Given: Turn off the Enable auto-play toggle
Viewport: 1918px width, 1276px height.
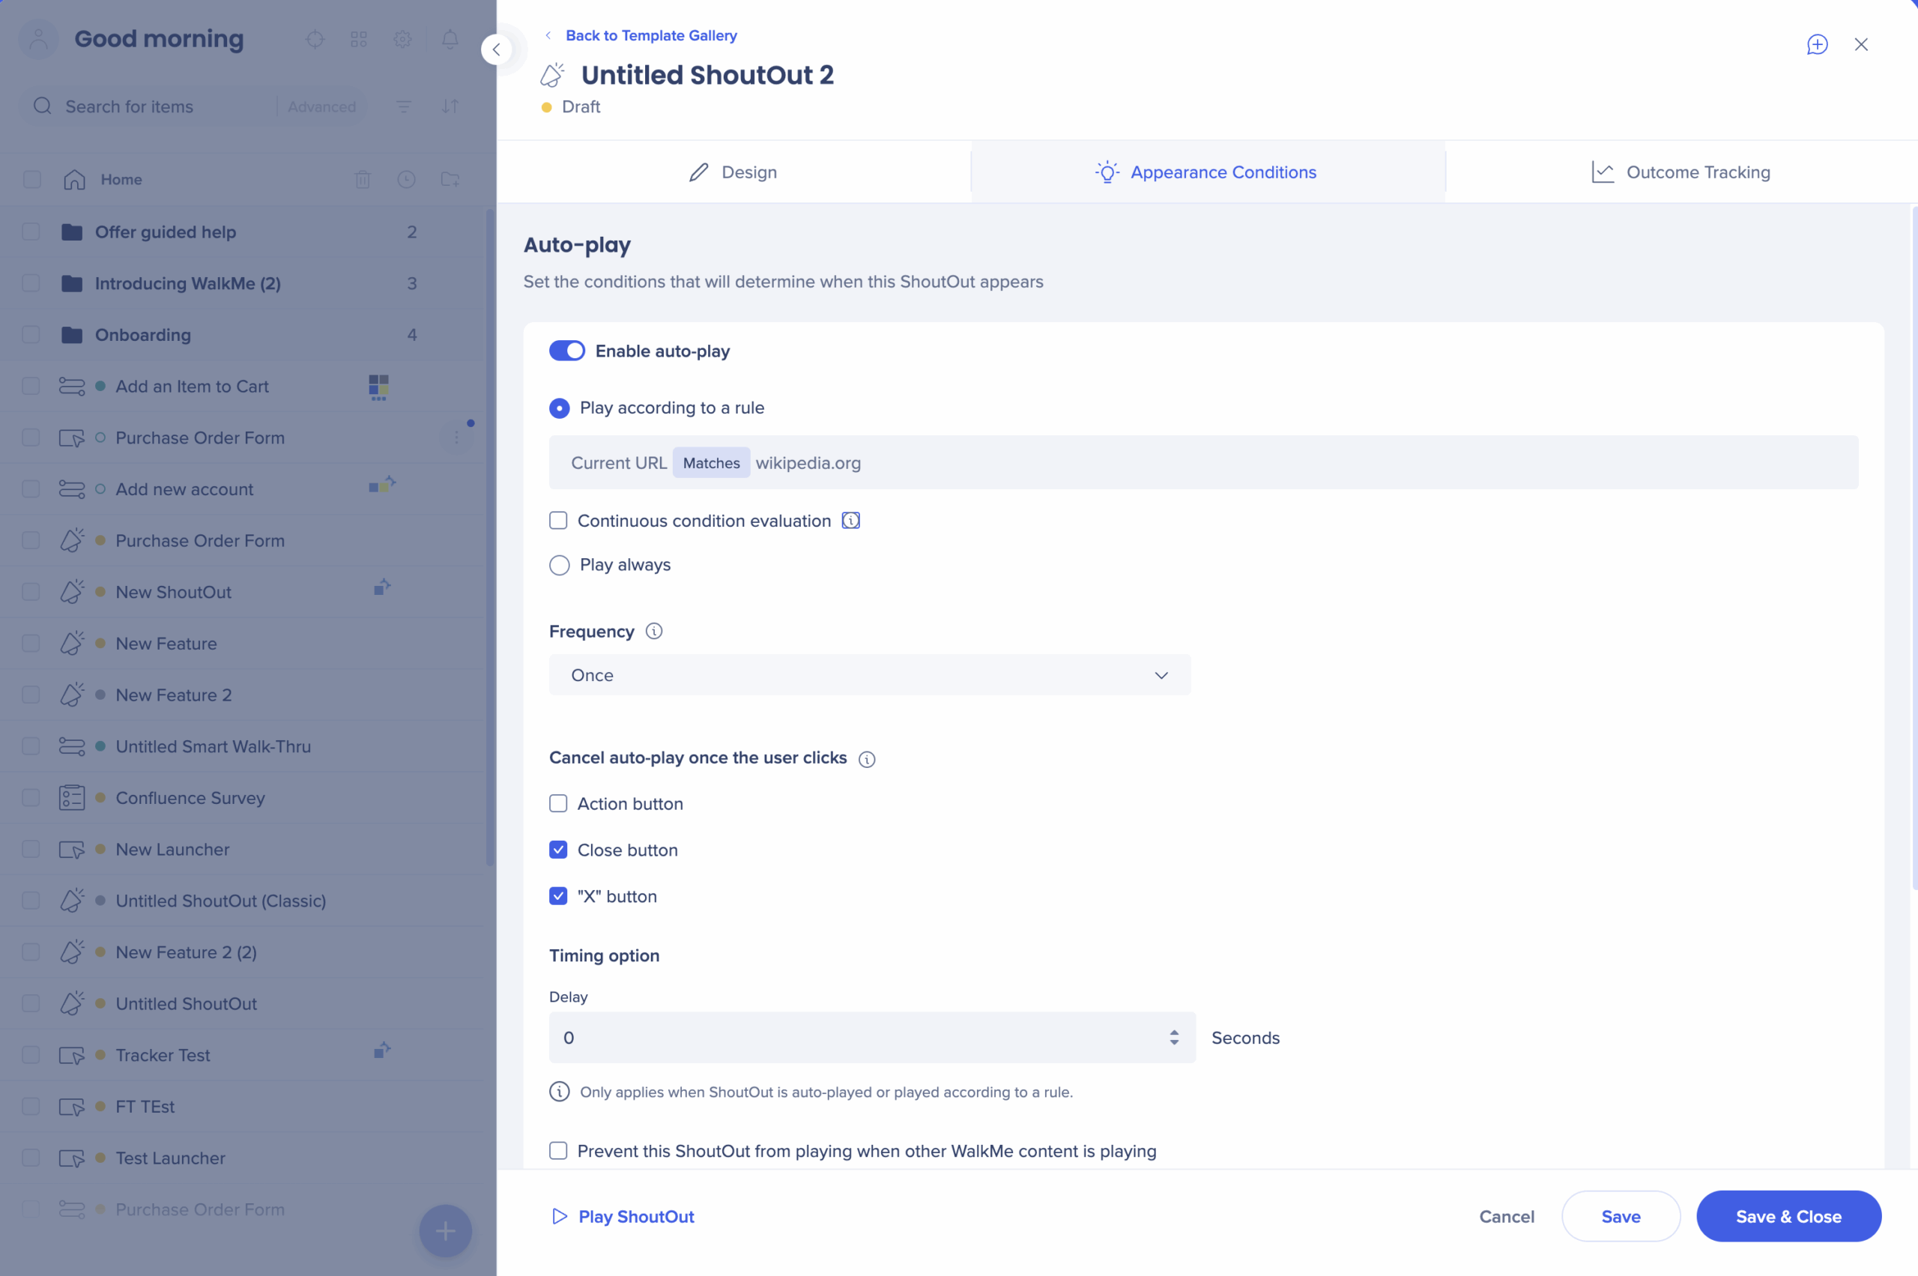Looking at the screenshot, I should coord(567,351).
